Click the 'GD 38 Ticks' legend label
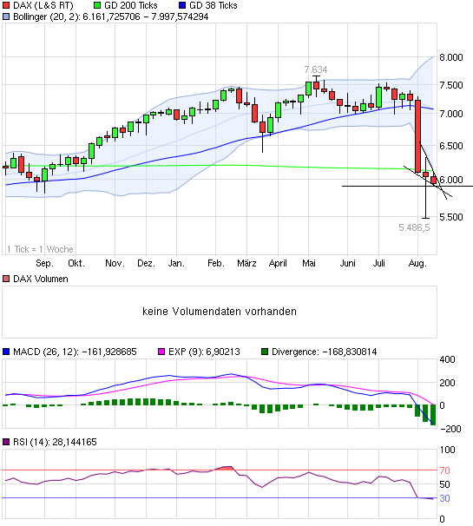 [214, 6]
